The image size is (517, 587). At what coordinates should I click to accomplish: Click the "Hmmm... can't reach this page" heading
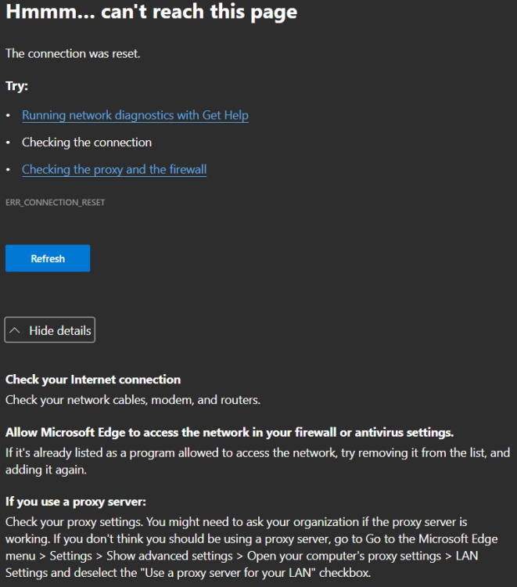coord(152,12)
